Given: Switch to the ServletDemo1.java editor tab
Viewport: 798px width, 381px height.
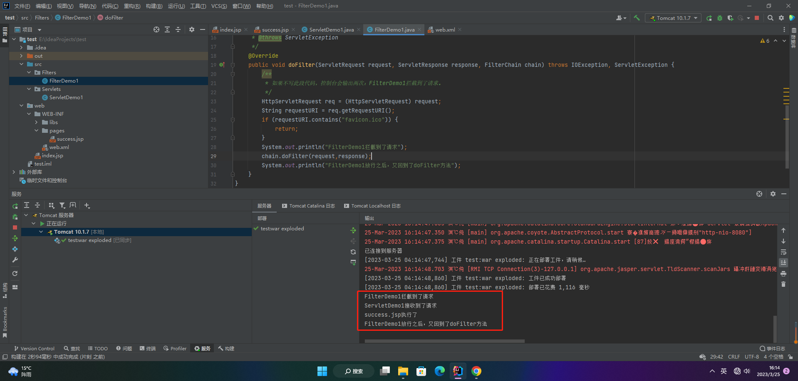Looking at the screenshot, I should click(x=331, y=29).
